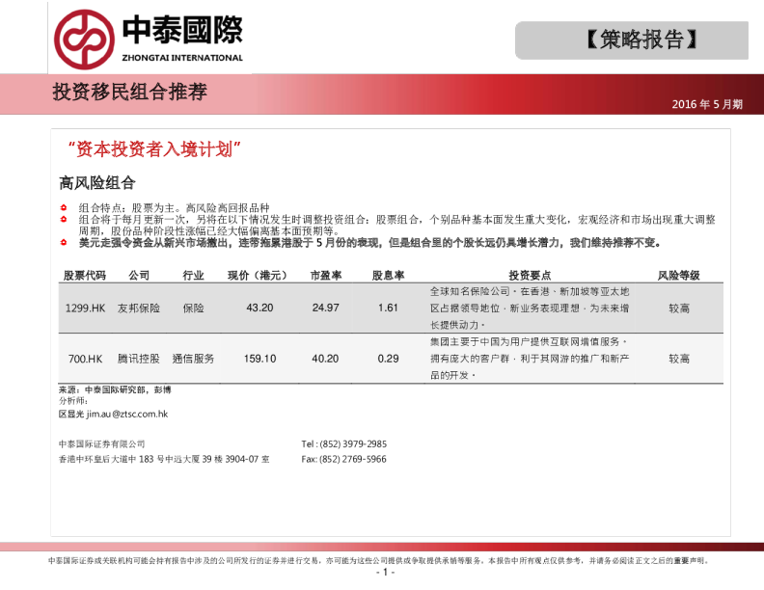Click the 风险等级 column header
The image size is (764, 590).
(678, 276)
